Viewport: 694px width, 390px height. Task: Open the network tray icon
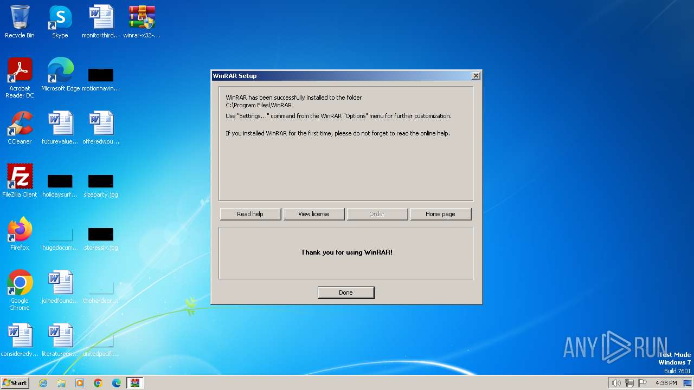629,383
